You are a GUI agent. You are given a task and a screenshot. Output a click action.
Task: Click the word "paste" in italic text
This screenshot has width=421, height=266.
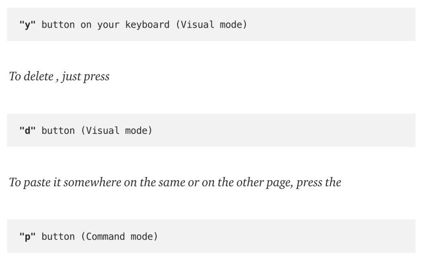coord(37,183)
